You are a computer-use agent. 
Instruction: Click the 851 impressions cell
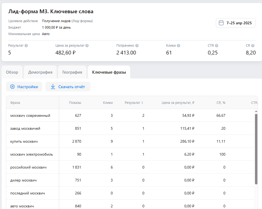coord(78,128)
